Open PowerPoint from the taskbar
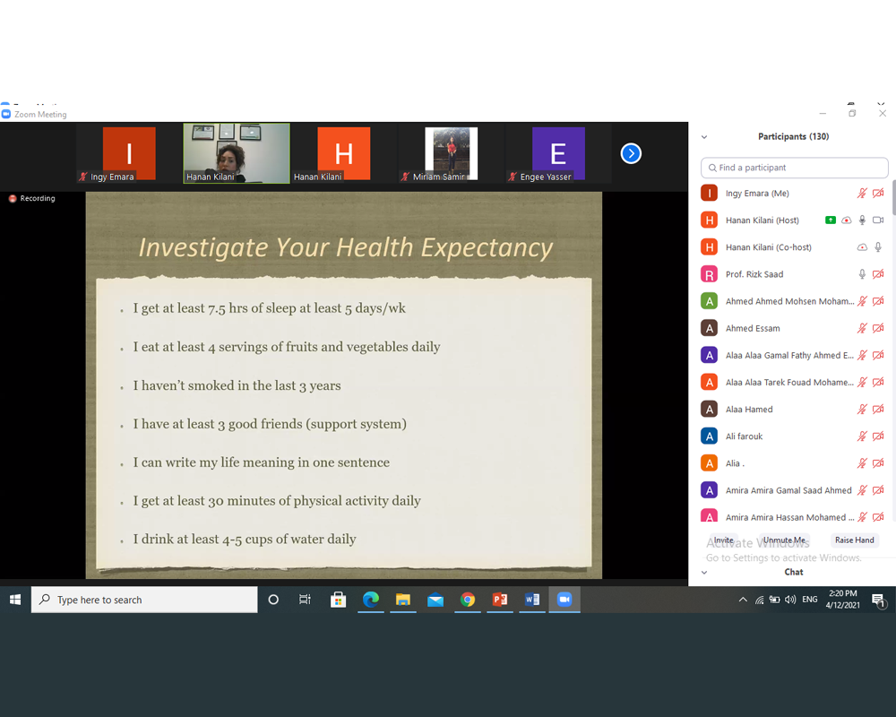896x717 pixels. [x=500, y=600]
